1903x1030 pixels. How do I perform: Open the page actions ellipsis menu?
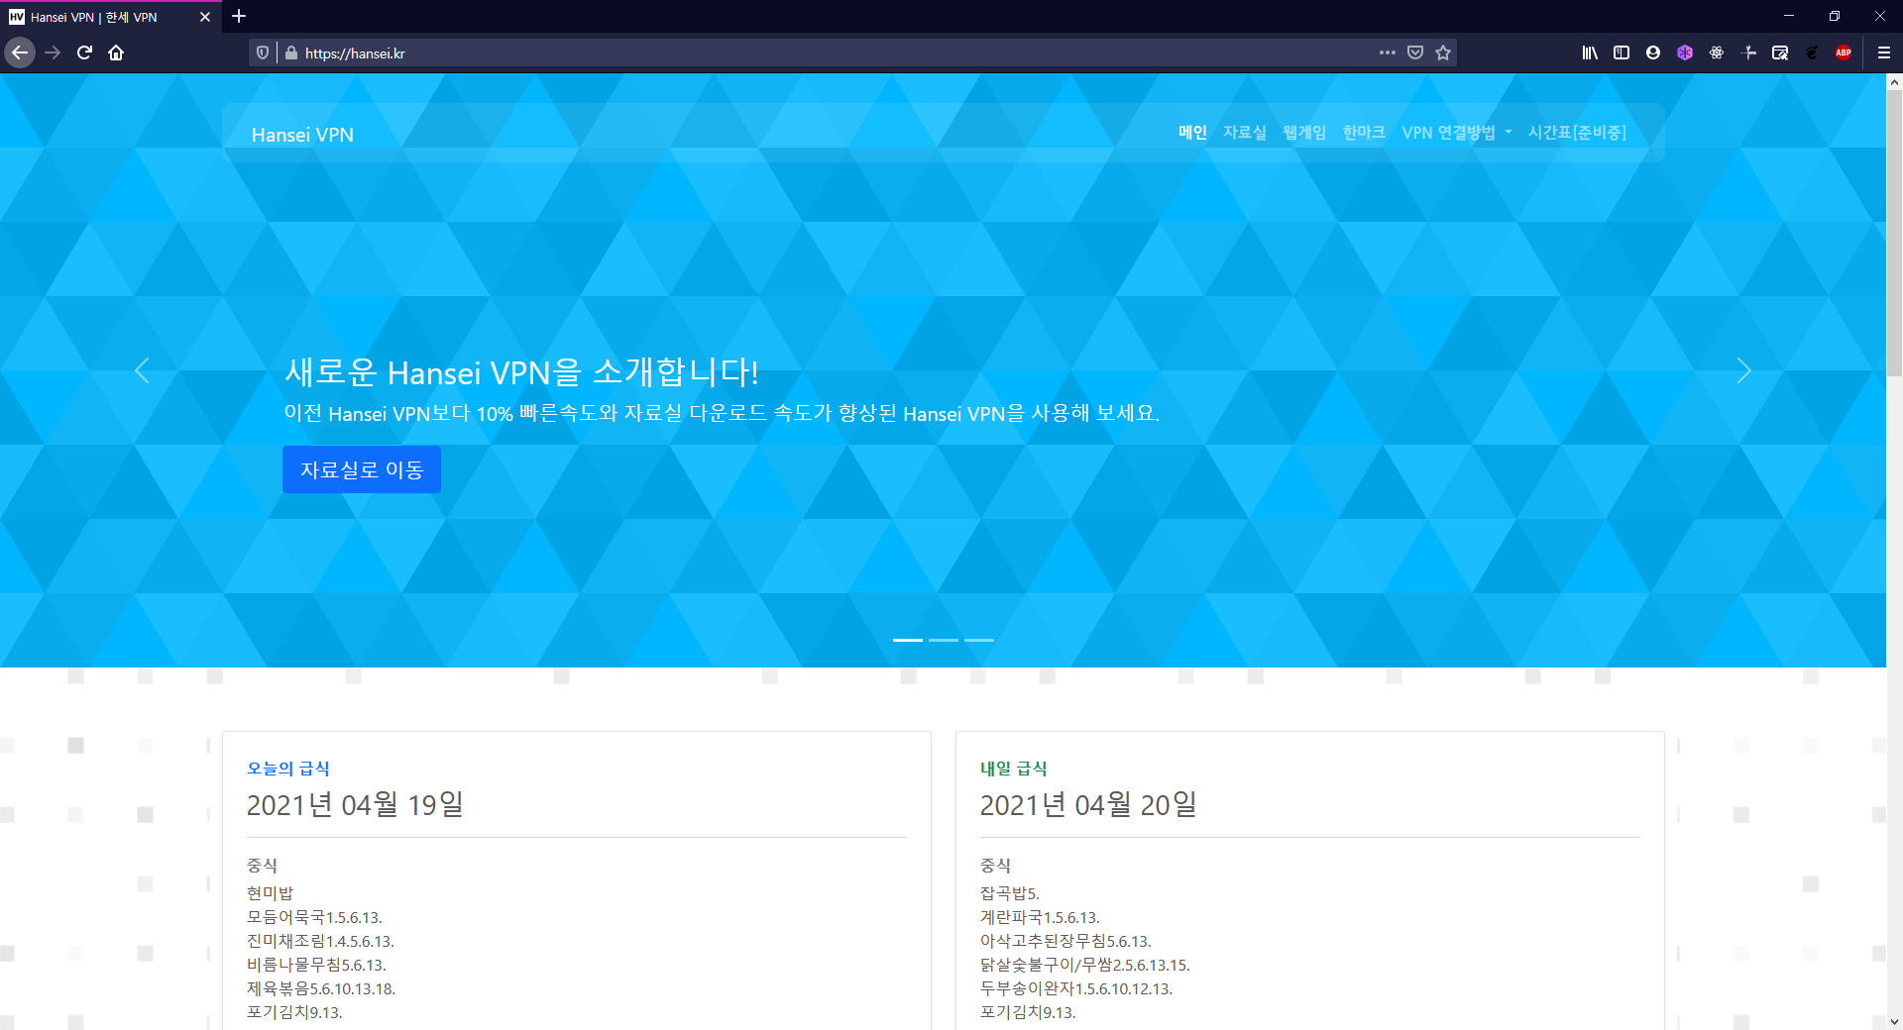1387,52
